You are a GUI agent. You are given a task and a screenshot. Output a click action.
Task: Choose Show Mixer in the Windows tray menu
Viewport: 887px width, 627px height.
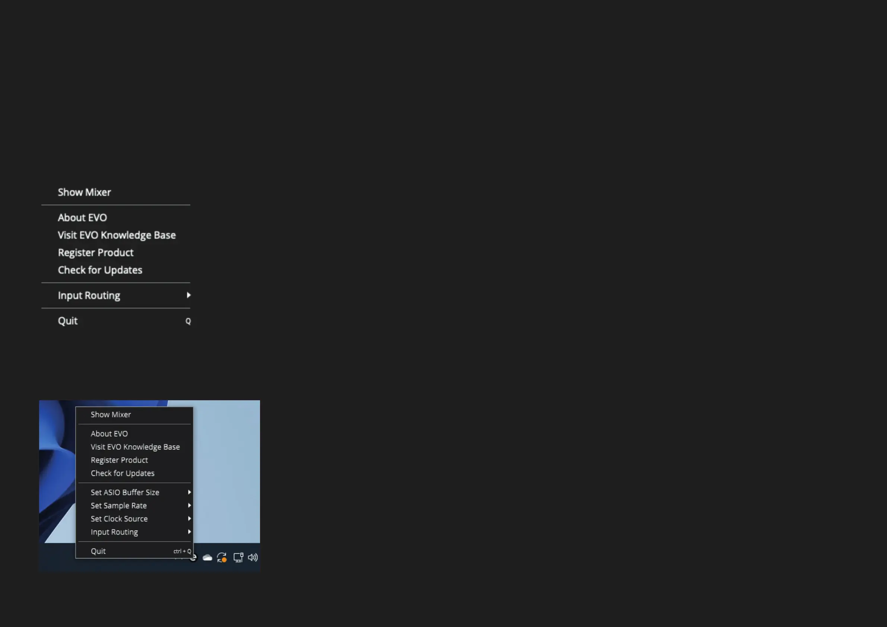click(x=111, y=414)
